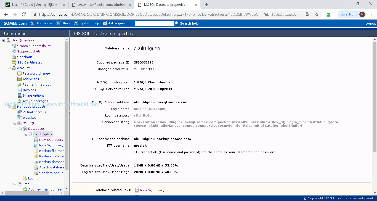Click the User home person icon

(x=32, y=23)
